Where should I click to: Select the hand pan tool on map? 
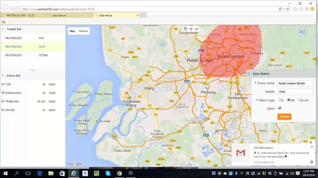pyautogui.click(x=185, y=29)
